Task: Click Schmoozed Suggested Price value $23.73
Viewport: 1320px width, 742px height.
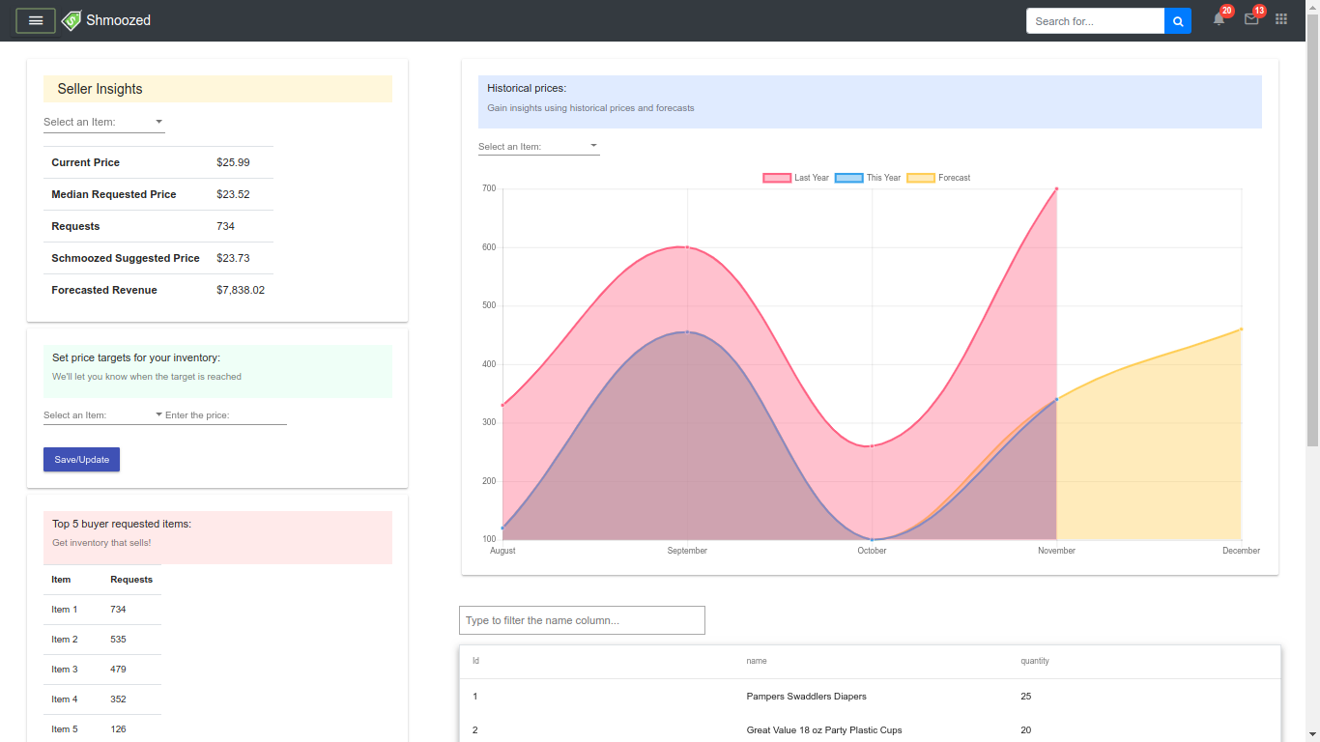Action: click(233, 258)
